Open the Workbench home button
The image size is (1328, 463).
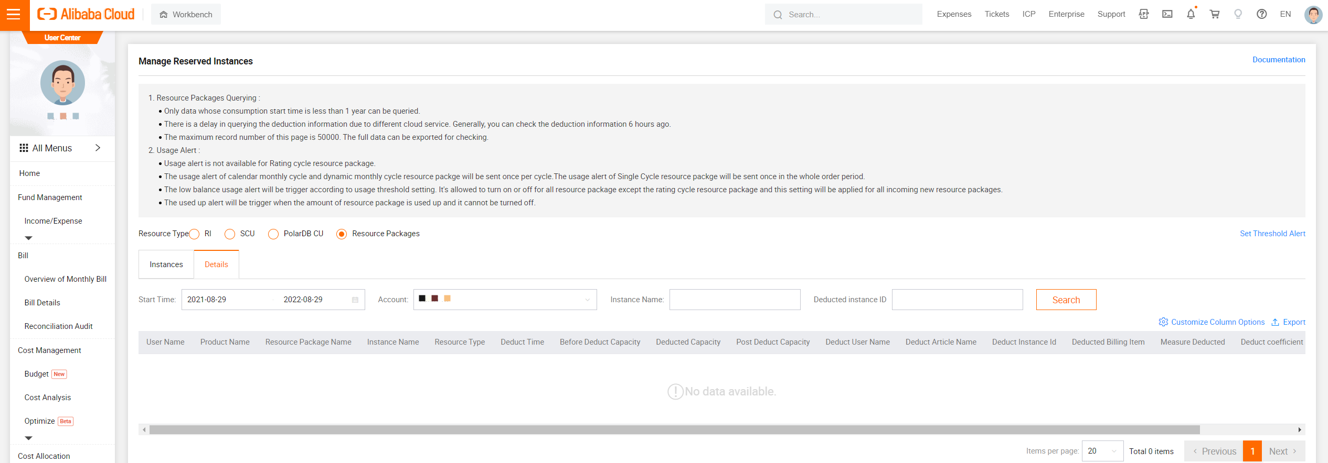pos(186,15)
